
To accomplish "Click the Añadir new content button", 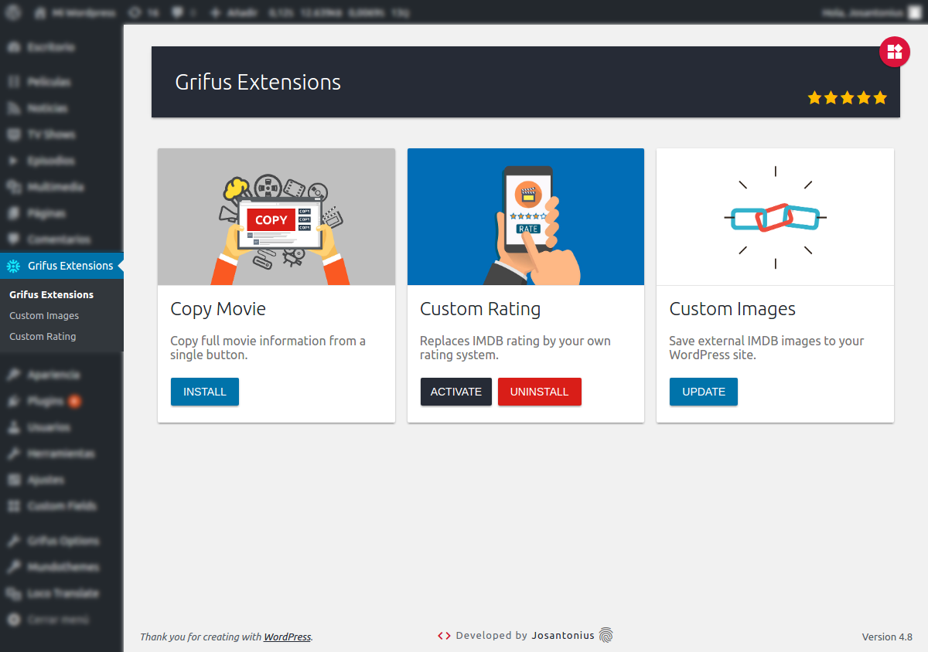I will (235, 13).
